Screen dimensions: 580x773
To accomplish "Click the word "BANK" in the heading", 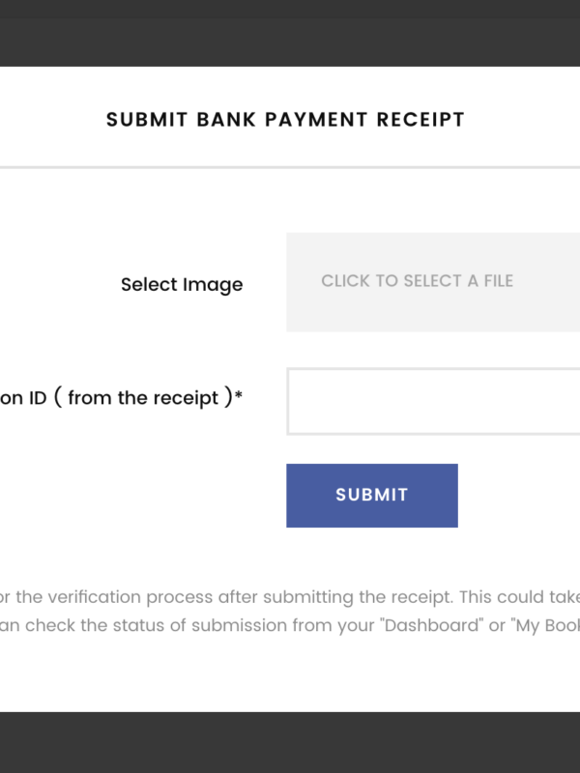I will pos(225,120).
